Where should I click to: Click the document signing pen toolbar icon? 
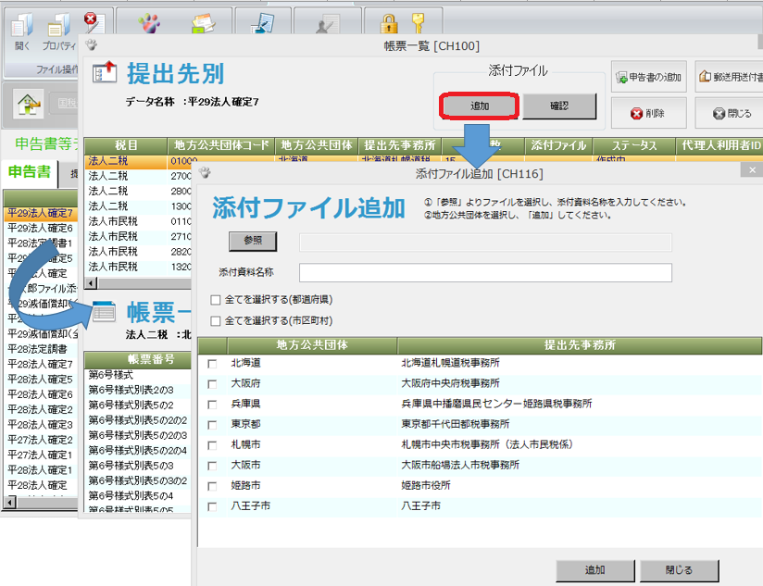(x=263, y=22)
